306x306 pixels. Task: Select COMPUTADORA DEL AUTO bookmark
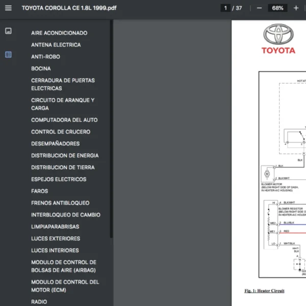64,120
